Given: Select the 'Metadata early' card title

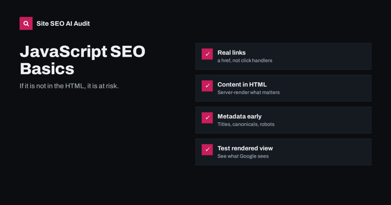Looking at the screenshot, I should (x=239, y=117).
